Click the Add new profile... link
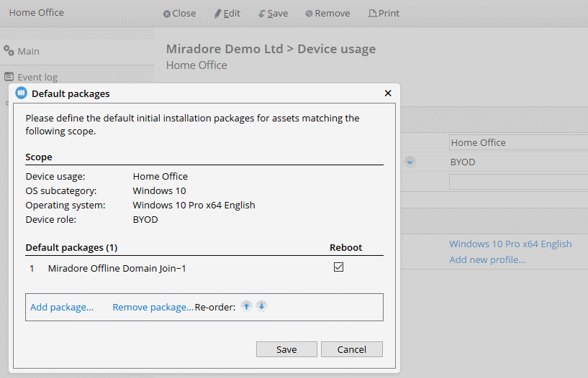 [487, 259]
